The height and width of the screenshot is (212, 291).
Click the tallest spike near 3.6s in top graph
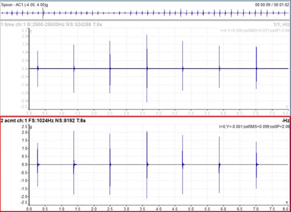[x=147, y=69]
